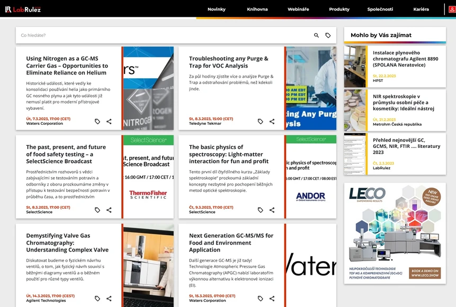456x307 pixels.
Task: Click the magnifier search icon
Action: click(x=316, y=35)
